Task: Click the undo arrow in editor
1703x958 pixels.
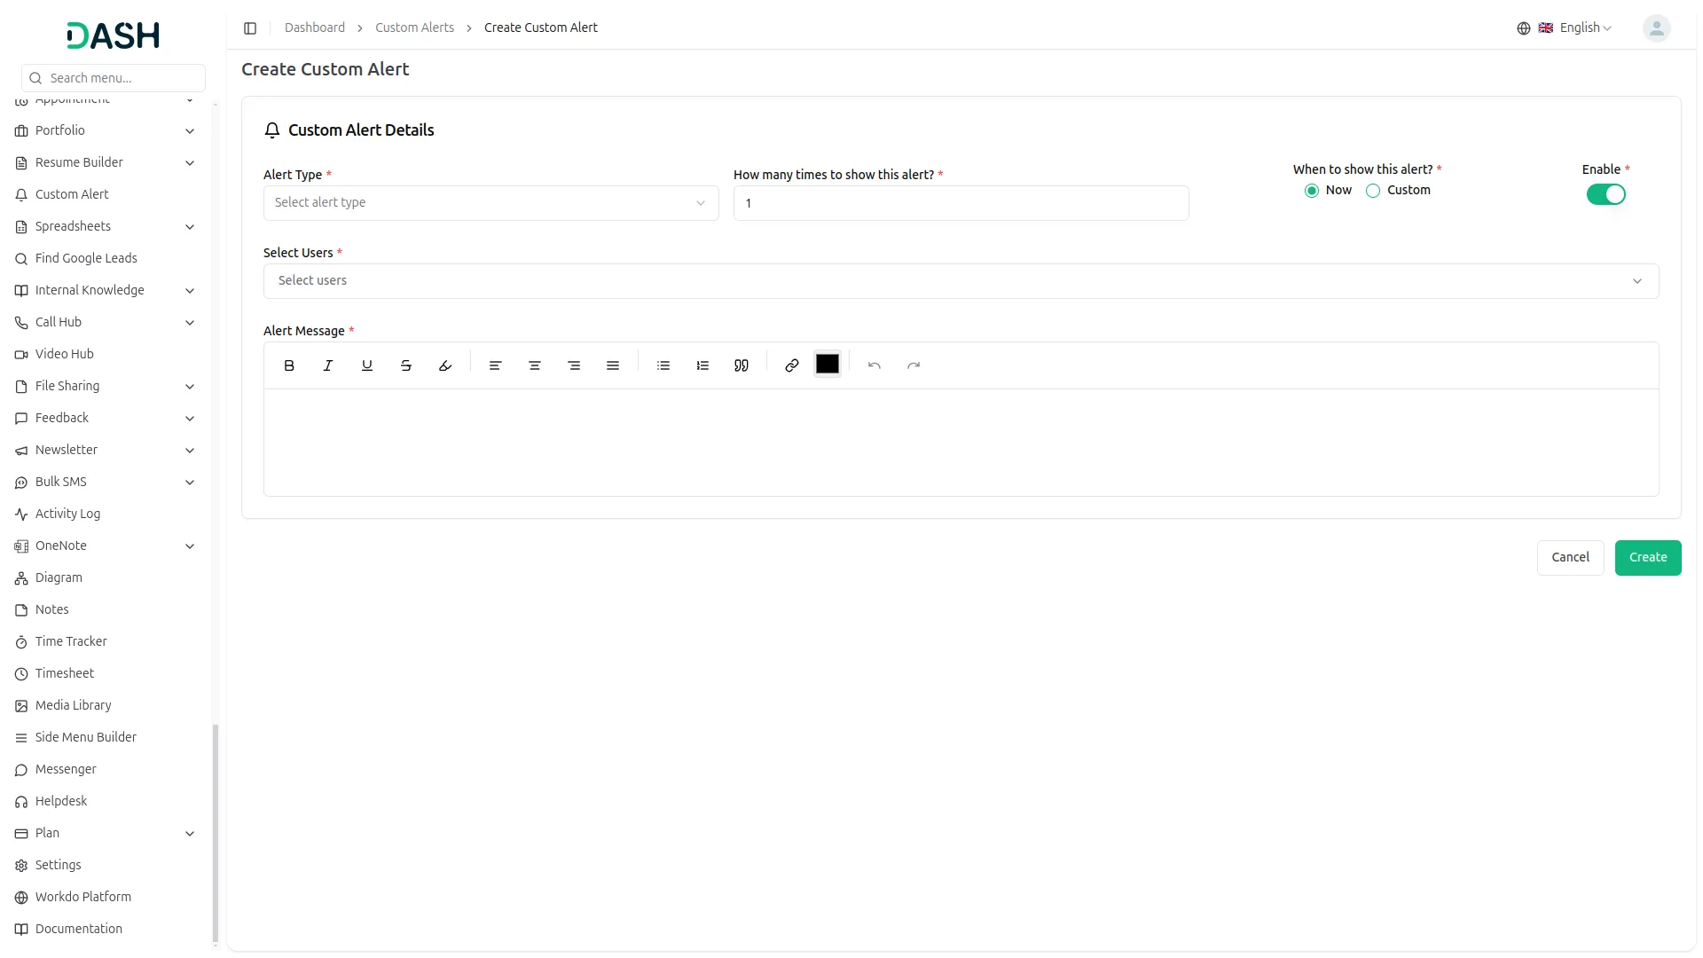Action: (875, 365)
